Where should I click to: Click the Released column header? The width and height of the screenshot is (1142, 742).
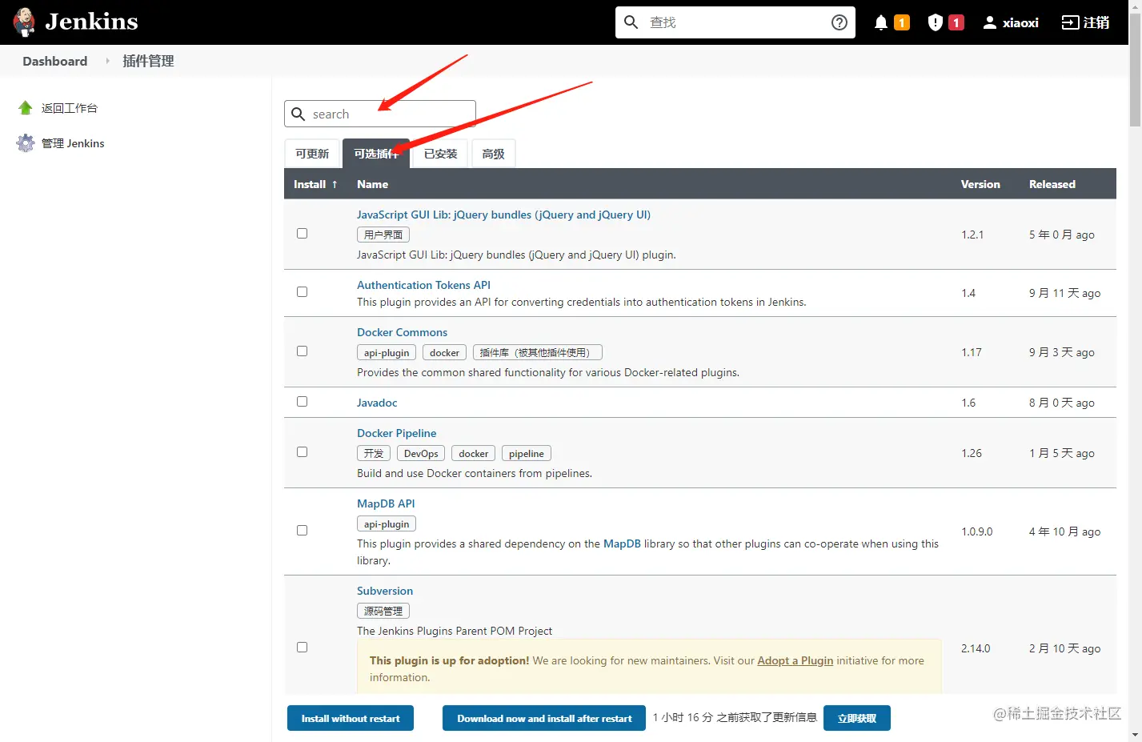tap(1052, 184)
